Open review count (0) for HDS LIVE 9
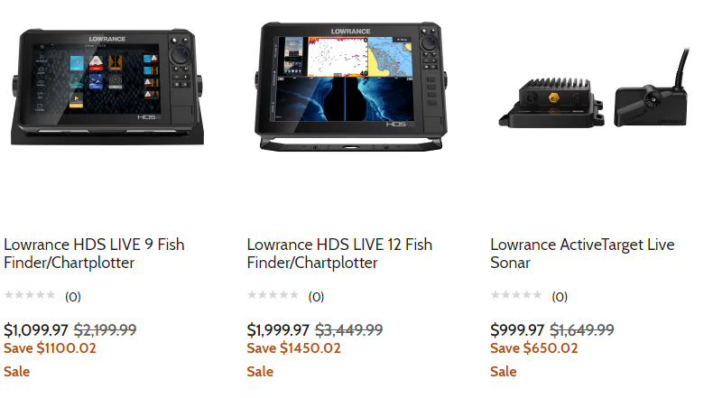 pyautogui.click(x=73, y=297)
